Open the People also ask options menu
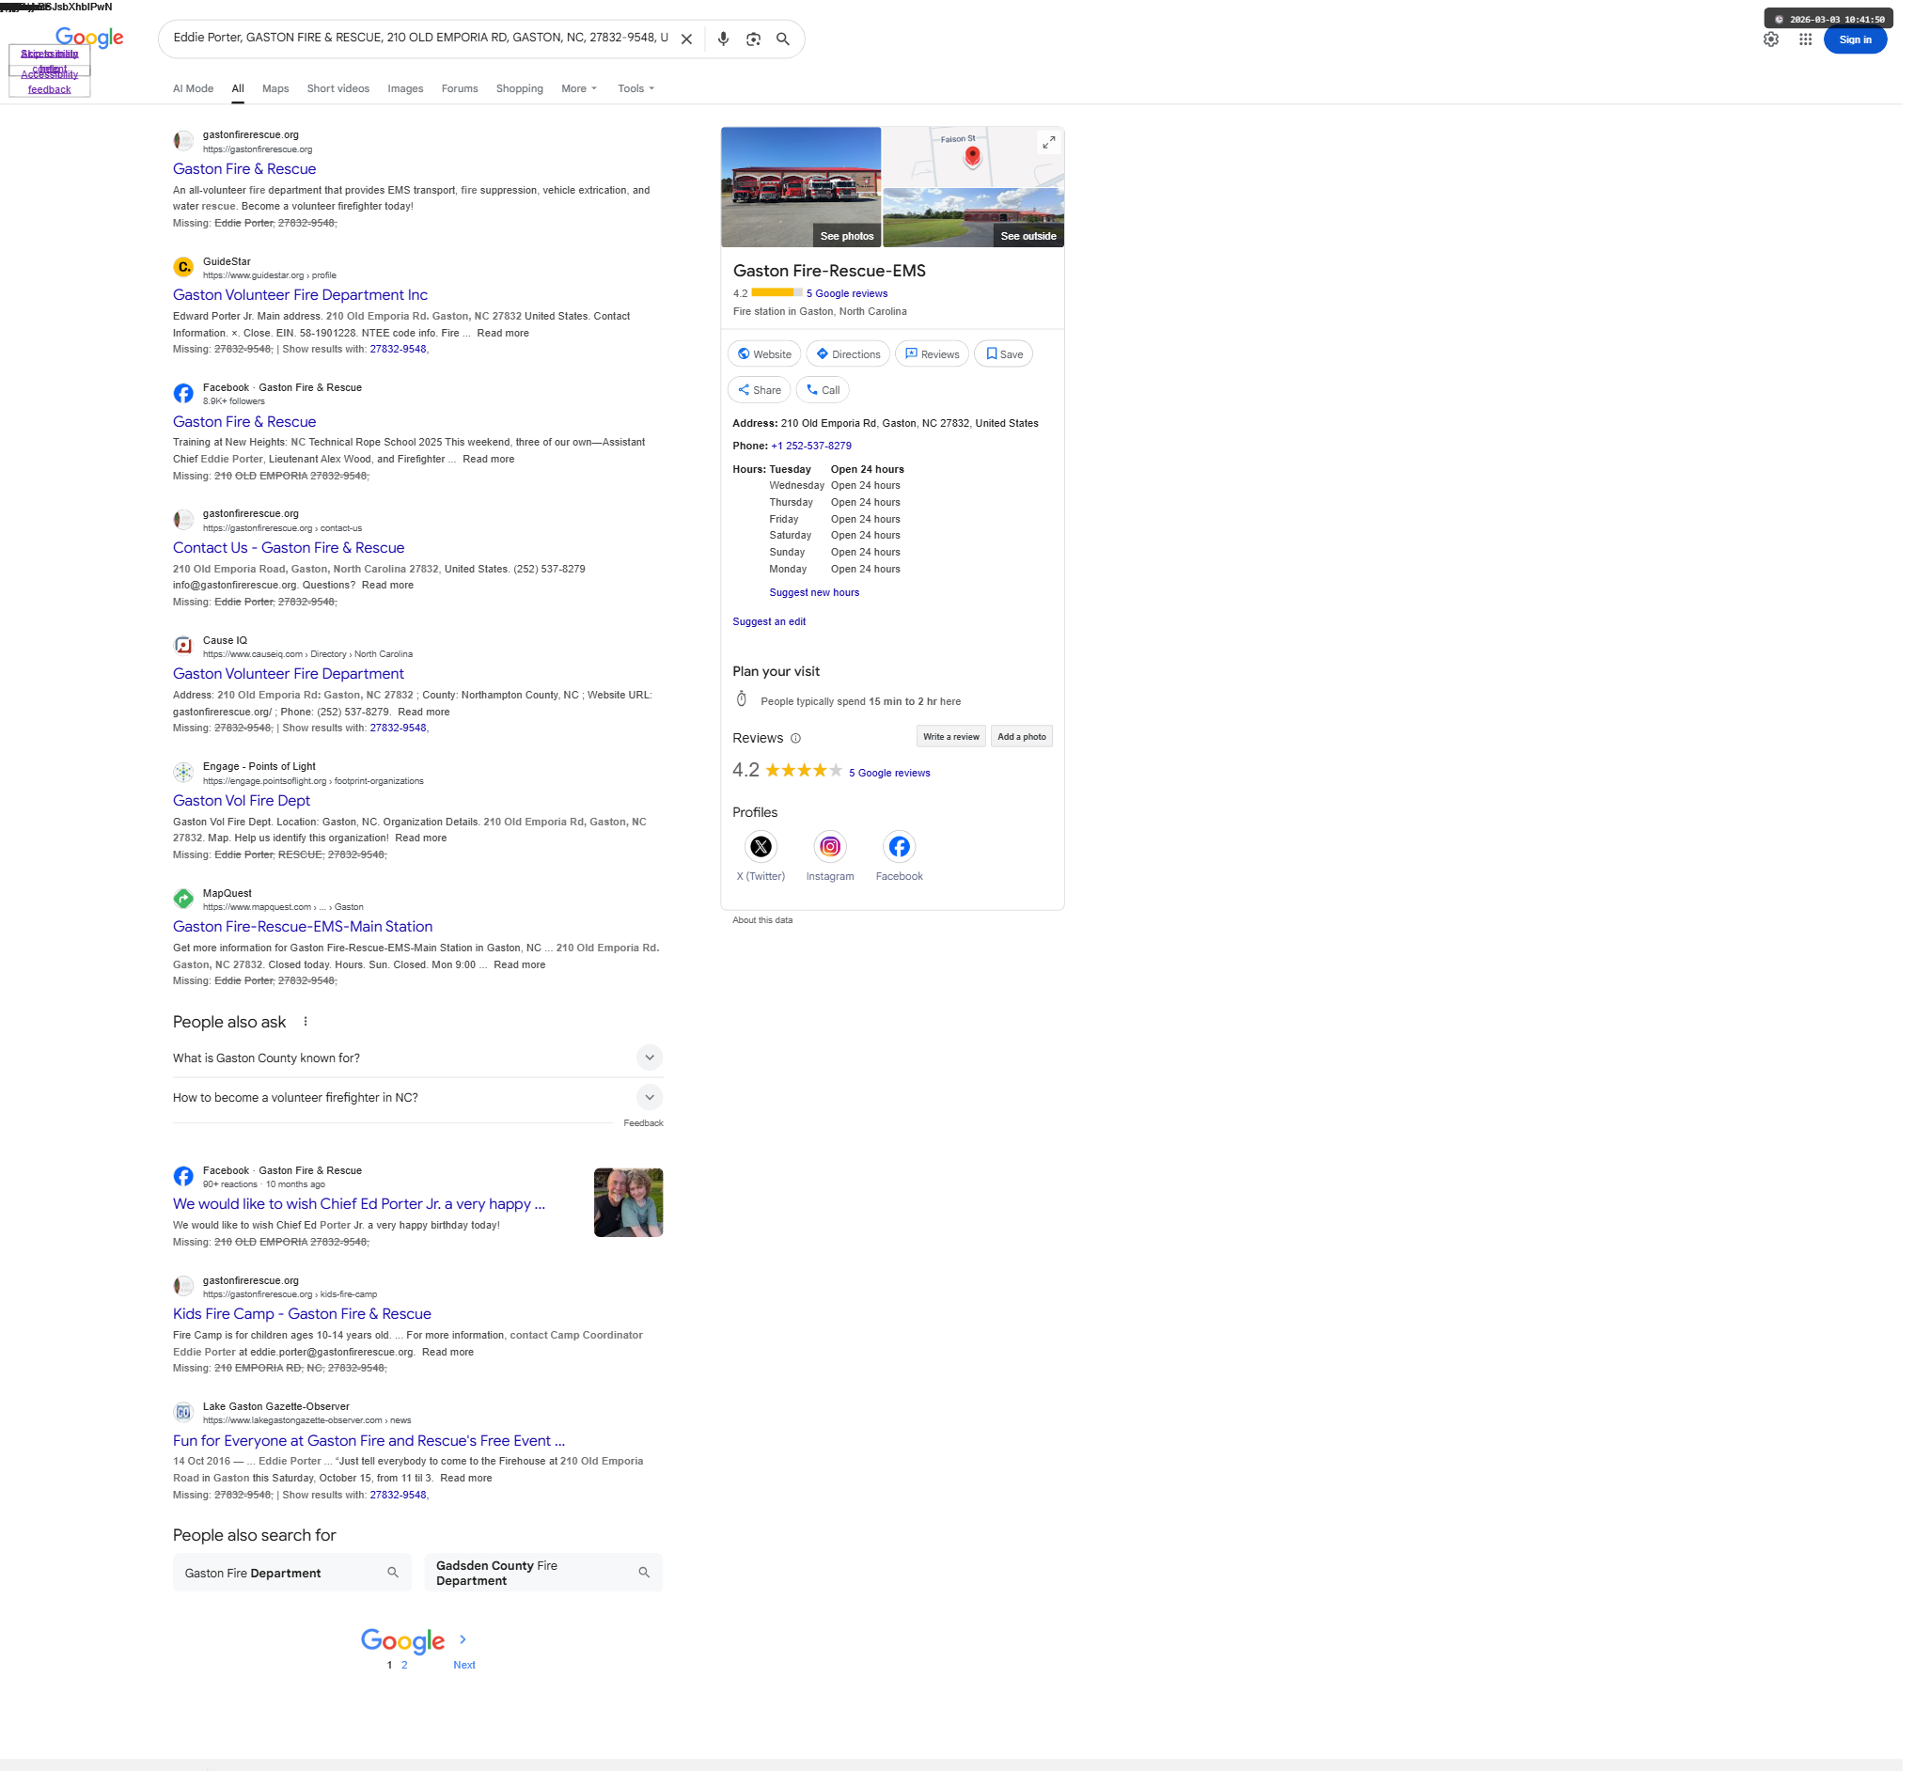This screenshot has height=1771, width=1914. click(306, 1023)
